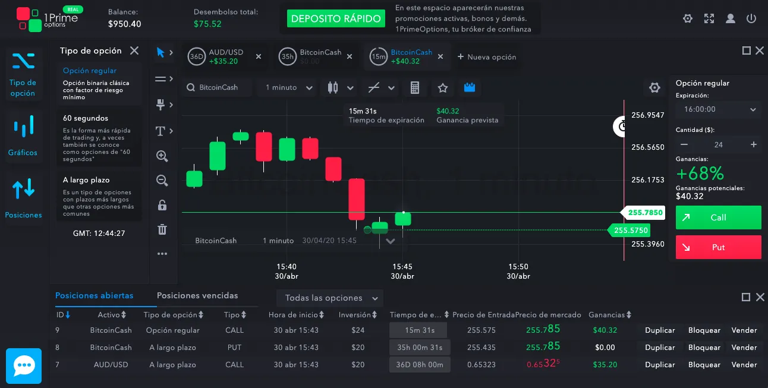
Task: Expand the chevron below the chart legend
Action: (391, 241)
